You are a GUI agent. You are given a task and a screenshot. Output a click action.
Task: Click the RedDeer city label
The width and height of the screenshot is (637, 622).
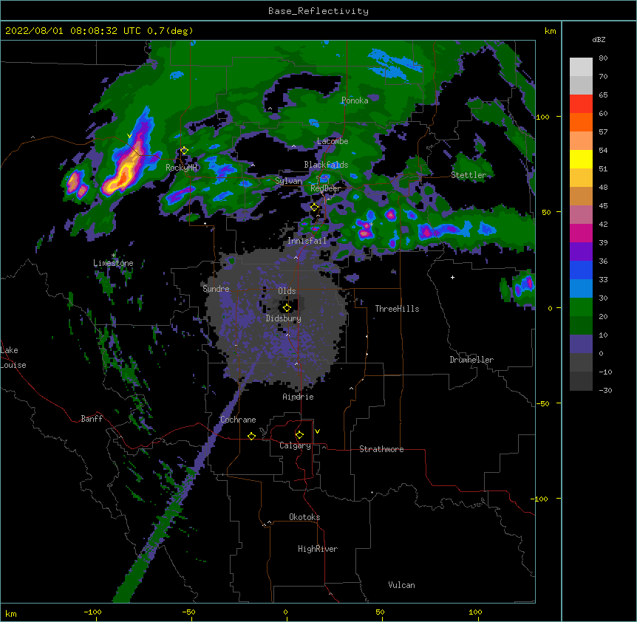tap(326, 188)
